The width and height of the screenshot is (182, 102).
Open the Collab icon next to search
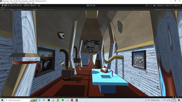click(x=151, y=5)
